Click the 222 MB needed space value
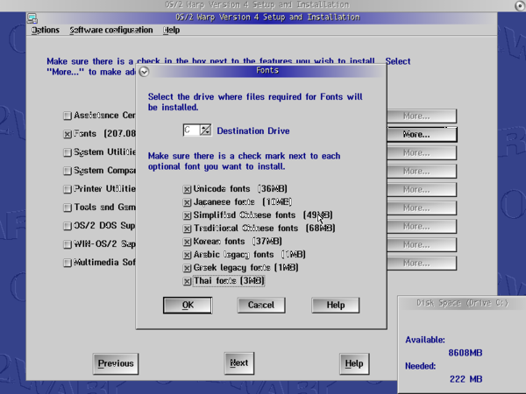526x394 pixels. [x=466, y=379]
